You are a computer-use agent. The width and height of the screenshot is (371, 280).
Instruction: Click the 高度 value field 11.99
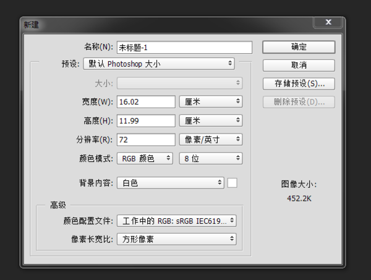point(146,121)
